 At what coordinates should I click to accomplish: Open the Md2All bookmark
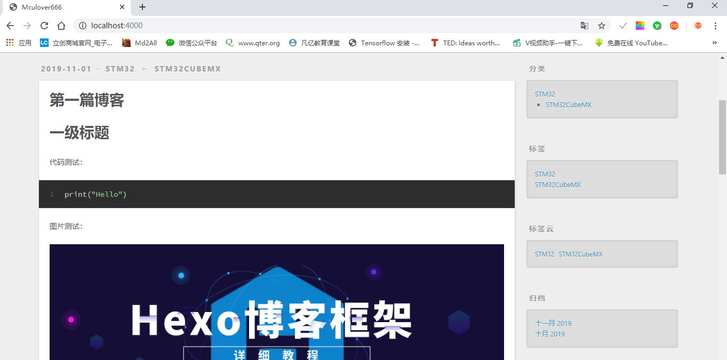point(140,43)
